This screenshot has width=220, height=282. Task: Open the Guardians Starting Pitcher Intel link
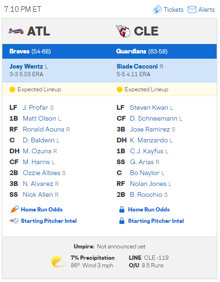pyautogui.click(x=156, y=221)
